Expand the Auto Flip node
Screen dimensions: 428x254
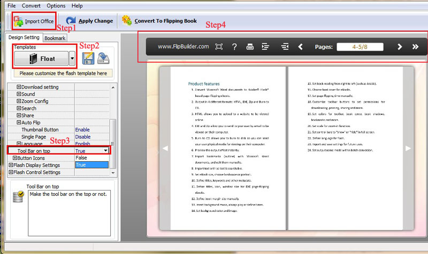pyautogui.click(x=19, y=123)
